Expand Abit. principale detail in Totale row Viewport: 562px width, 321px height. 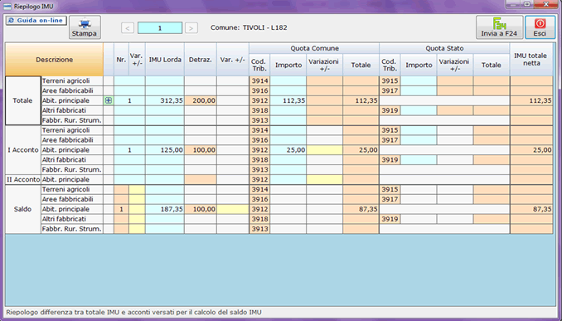point(109,101)
